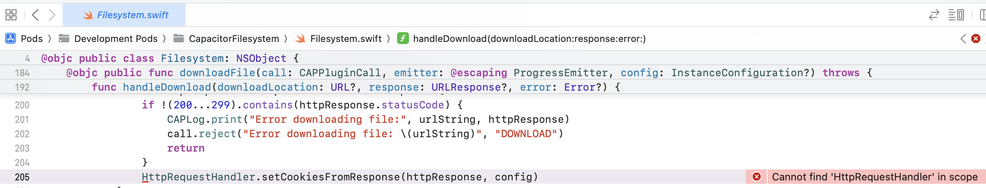Click Development Pods folder icon
The image size is (986, 188).
pyautogui.click(x=64, y=39)
